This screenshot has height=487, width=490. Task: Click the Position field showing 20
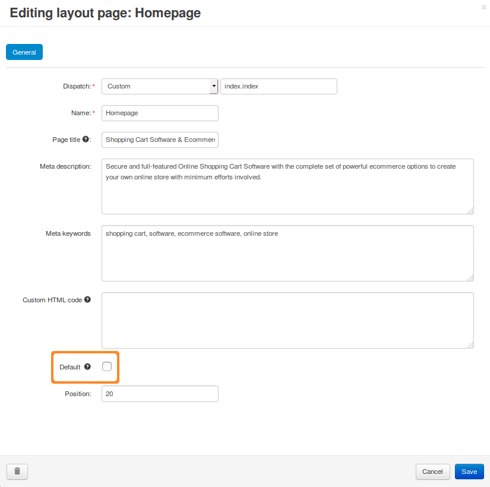pyautogui.click(x=160, y=394)
